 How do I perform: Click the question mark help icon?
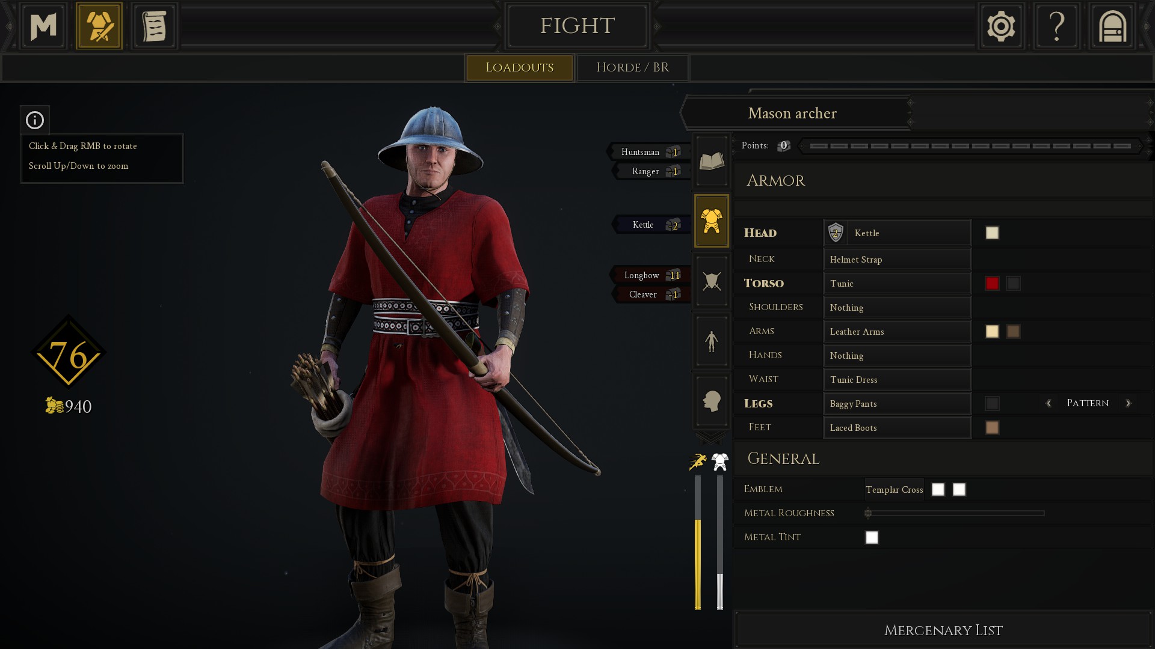tap(1056, 26)
